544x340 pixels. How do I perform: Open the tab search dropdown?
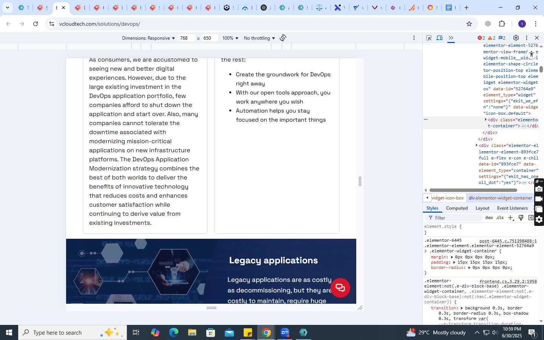click(x=7, y=8)
